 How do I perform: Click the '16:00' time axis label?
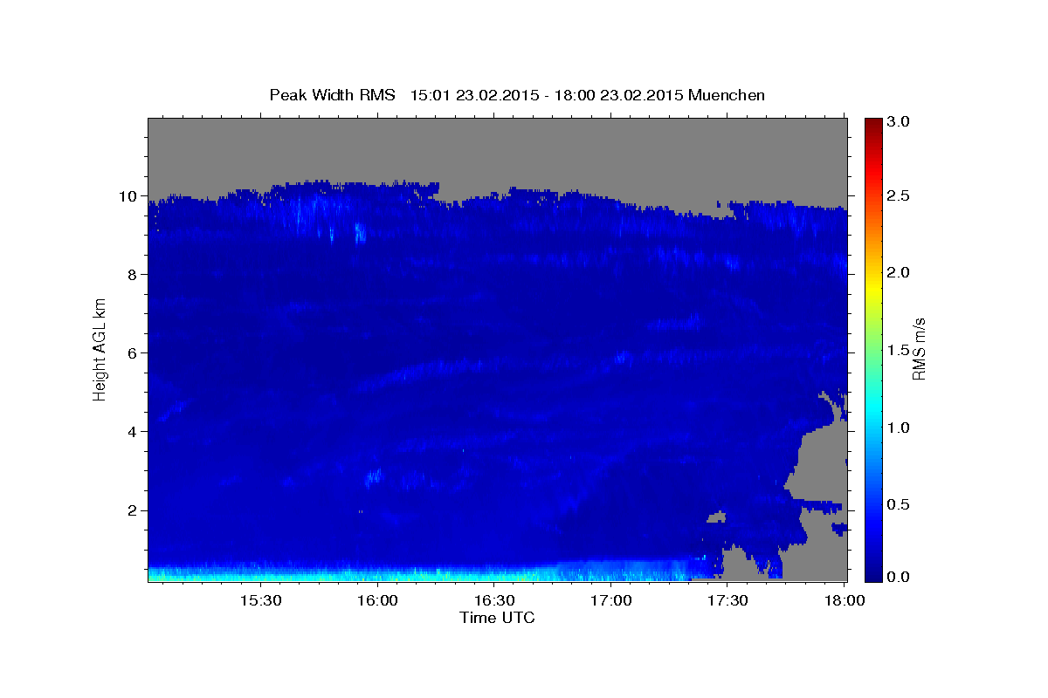coord(377,600)
